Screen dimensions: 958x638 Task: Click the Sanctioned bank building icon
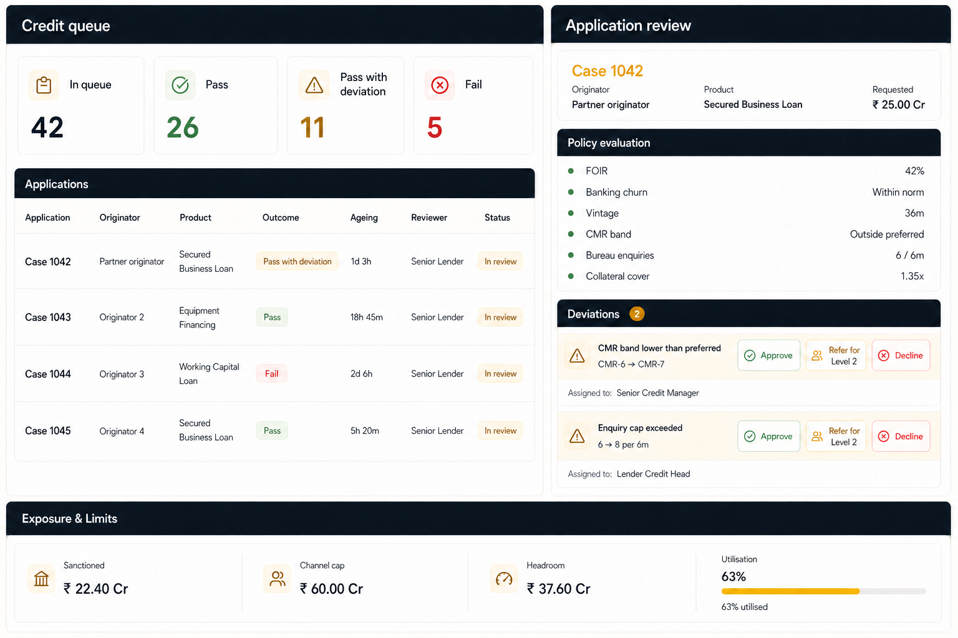41,579
